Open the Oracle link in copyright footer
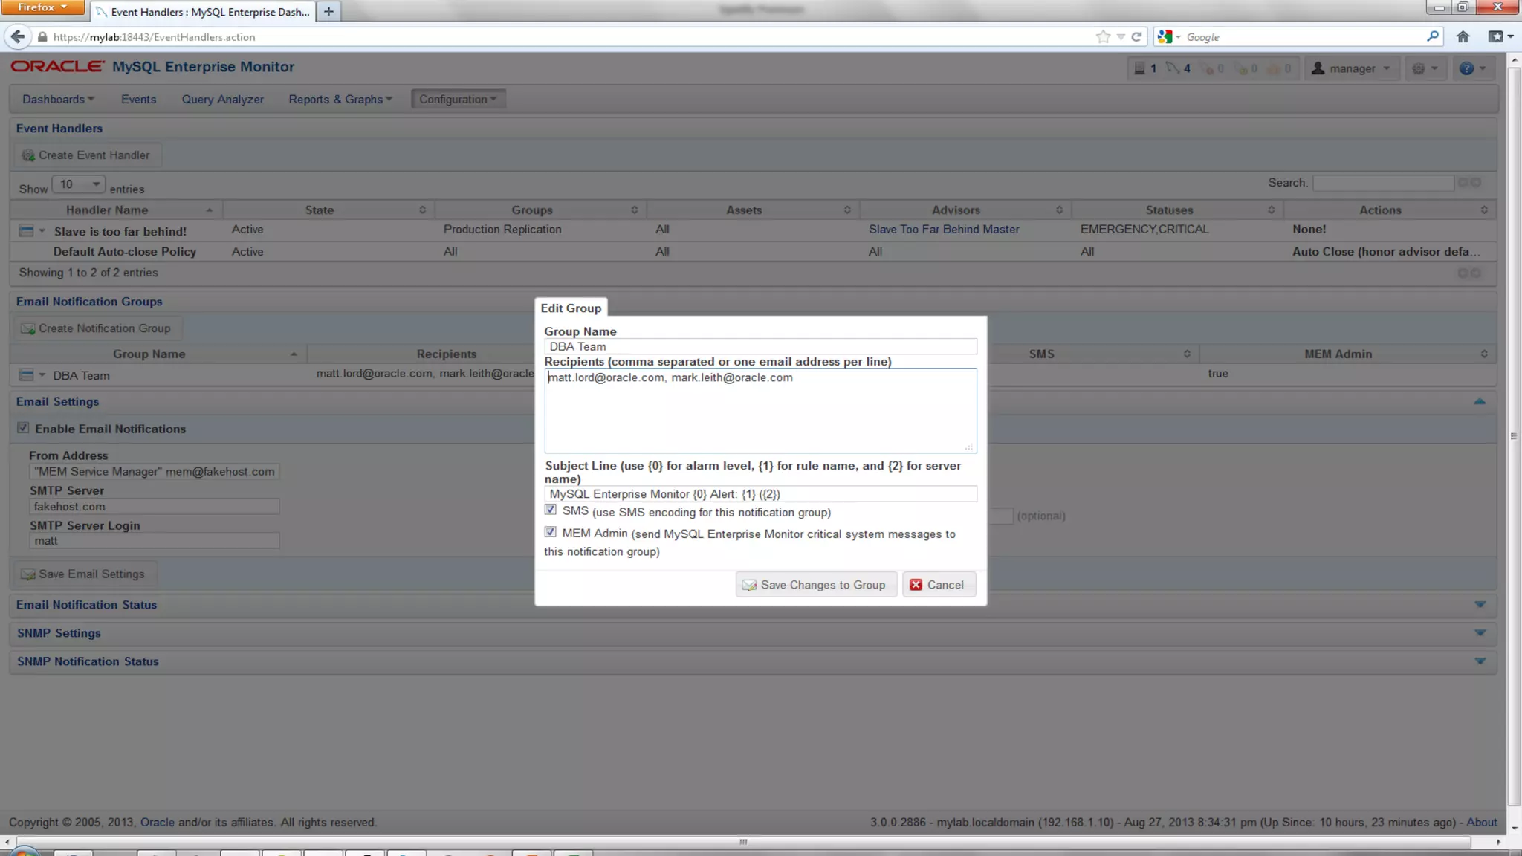The height and width of the screenshot is (856, 1522). coord(158,822)
